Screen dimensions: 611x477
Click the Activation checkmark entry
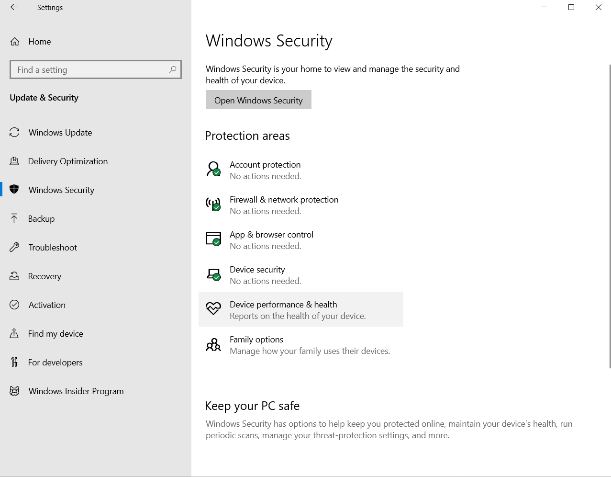47,305
